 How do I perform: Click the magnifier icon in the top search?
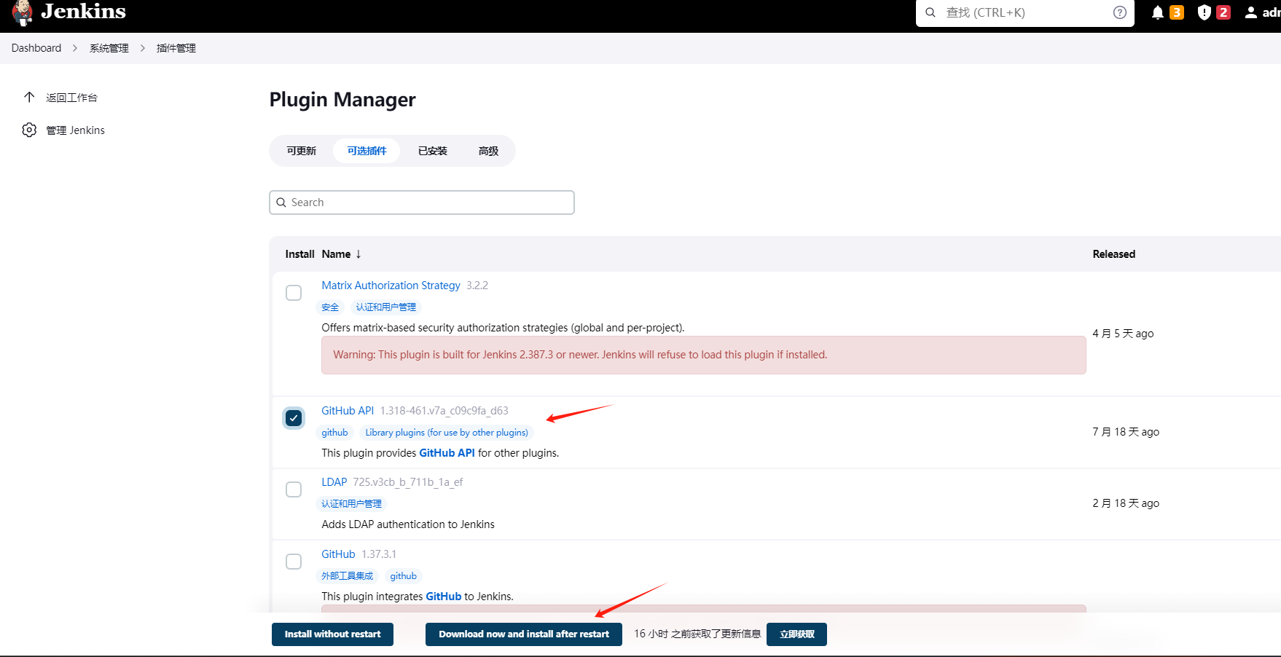coord(931,12)
